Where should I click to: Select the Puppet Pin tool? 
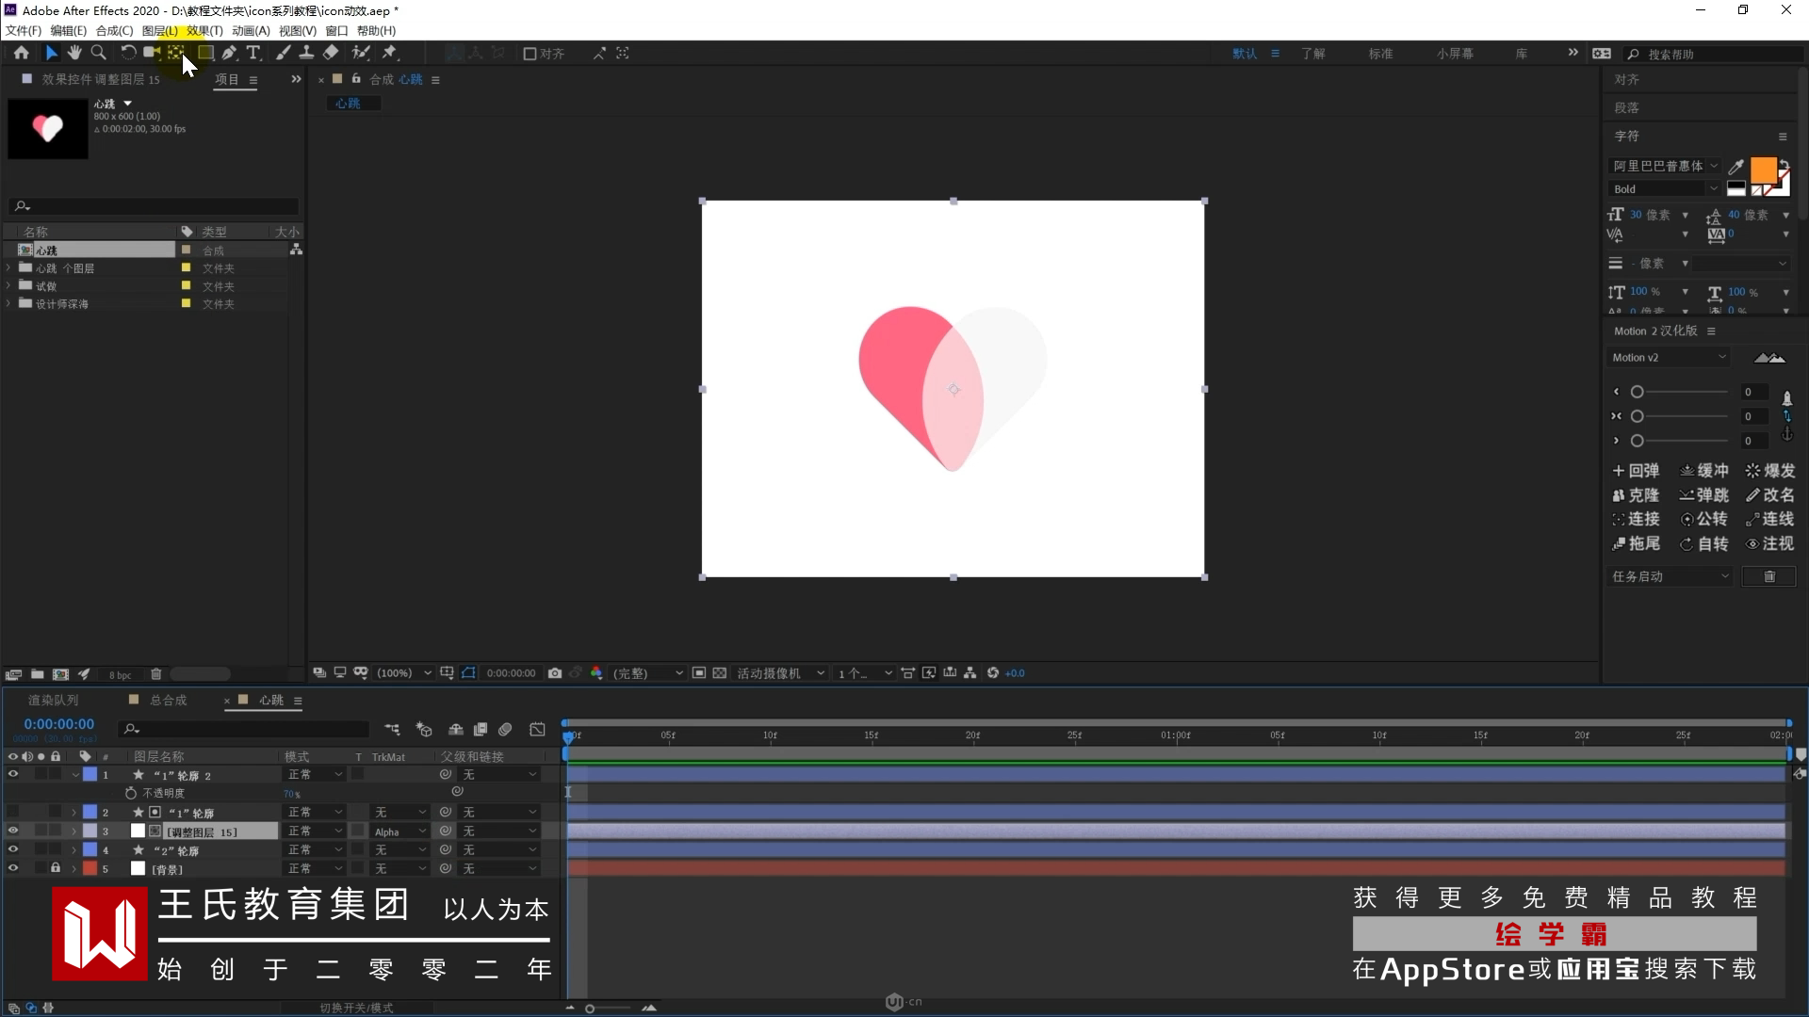tap(389, 53)
